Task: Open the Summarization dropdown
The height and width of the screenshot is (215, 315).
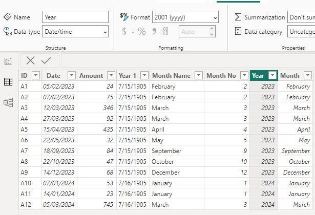Action: [301, 17]
